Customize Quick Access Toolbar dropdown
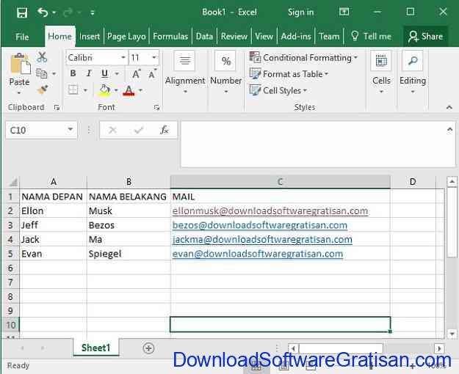The width and height of the screenshot is (459, 374). coord(93,12)
